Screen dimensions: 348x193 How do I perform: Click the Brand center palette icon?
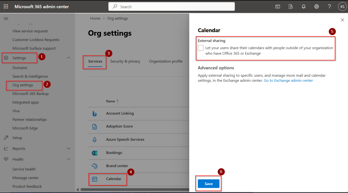point(95,166)
